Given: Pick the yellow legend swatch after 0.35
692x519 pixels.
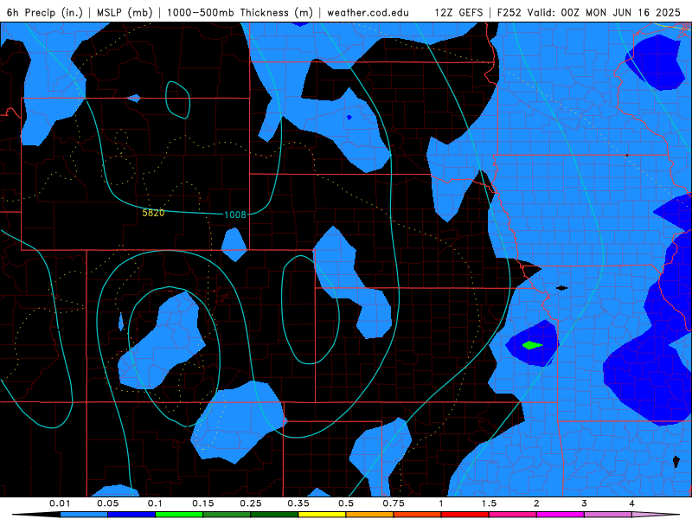Looking at the screenshot, I should [x=322, y=515].
